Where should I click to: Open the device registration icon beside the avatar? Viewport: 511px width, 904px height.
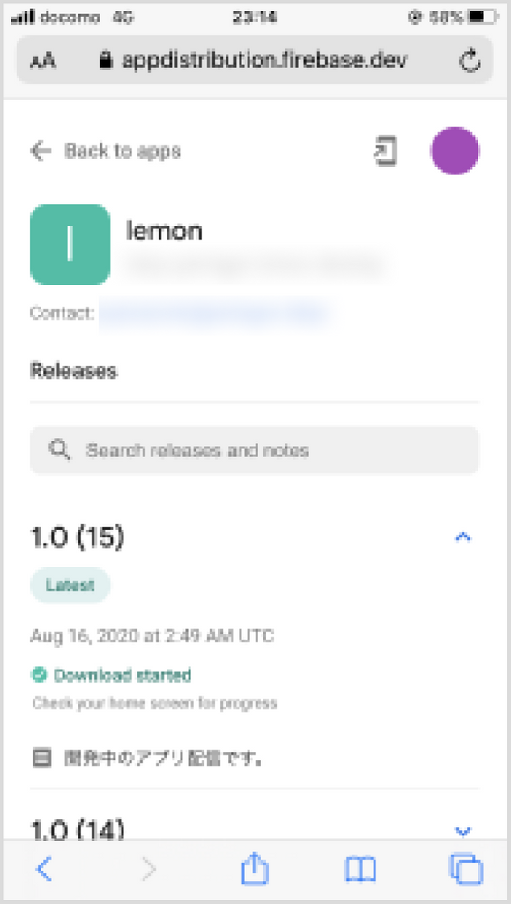tap(386, 151)
